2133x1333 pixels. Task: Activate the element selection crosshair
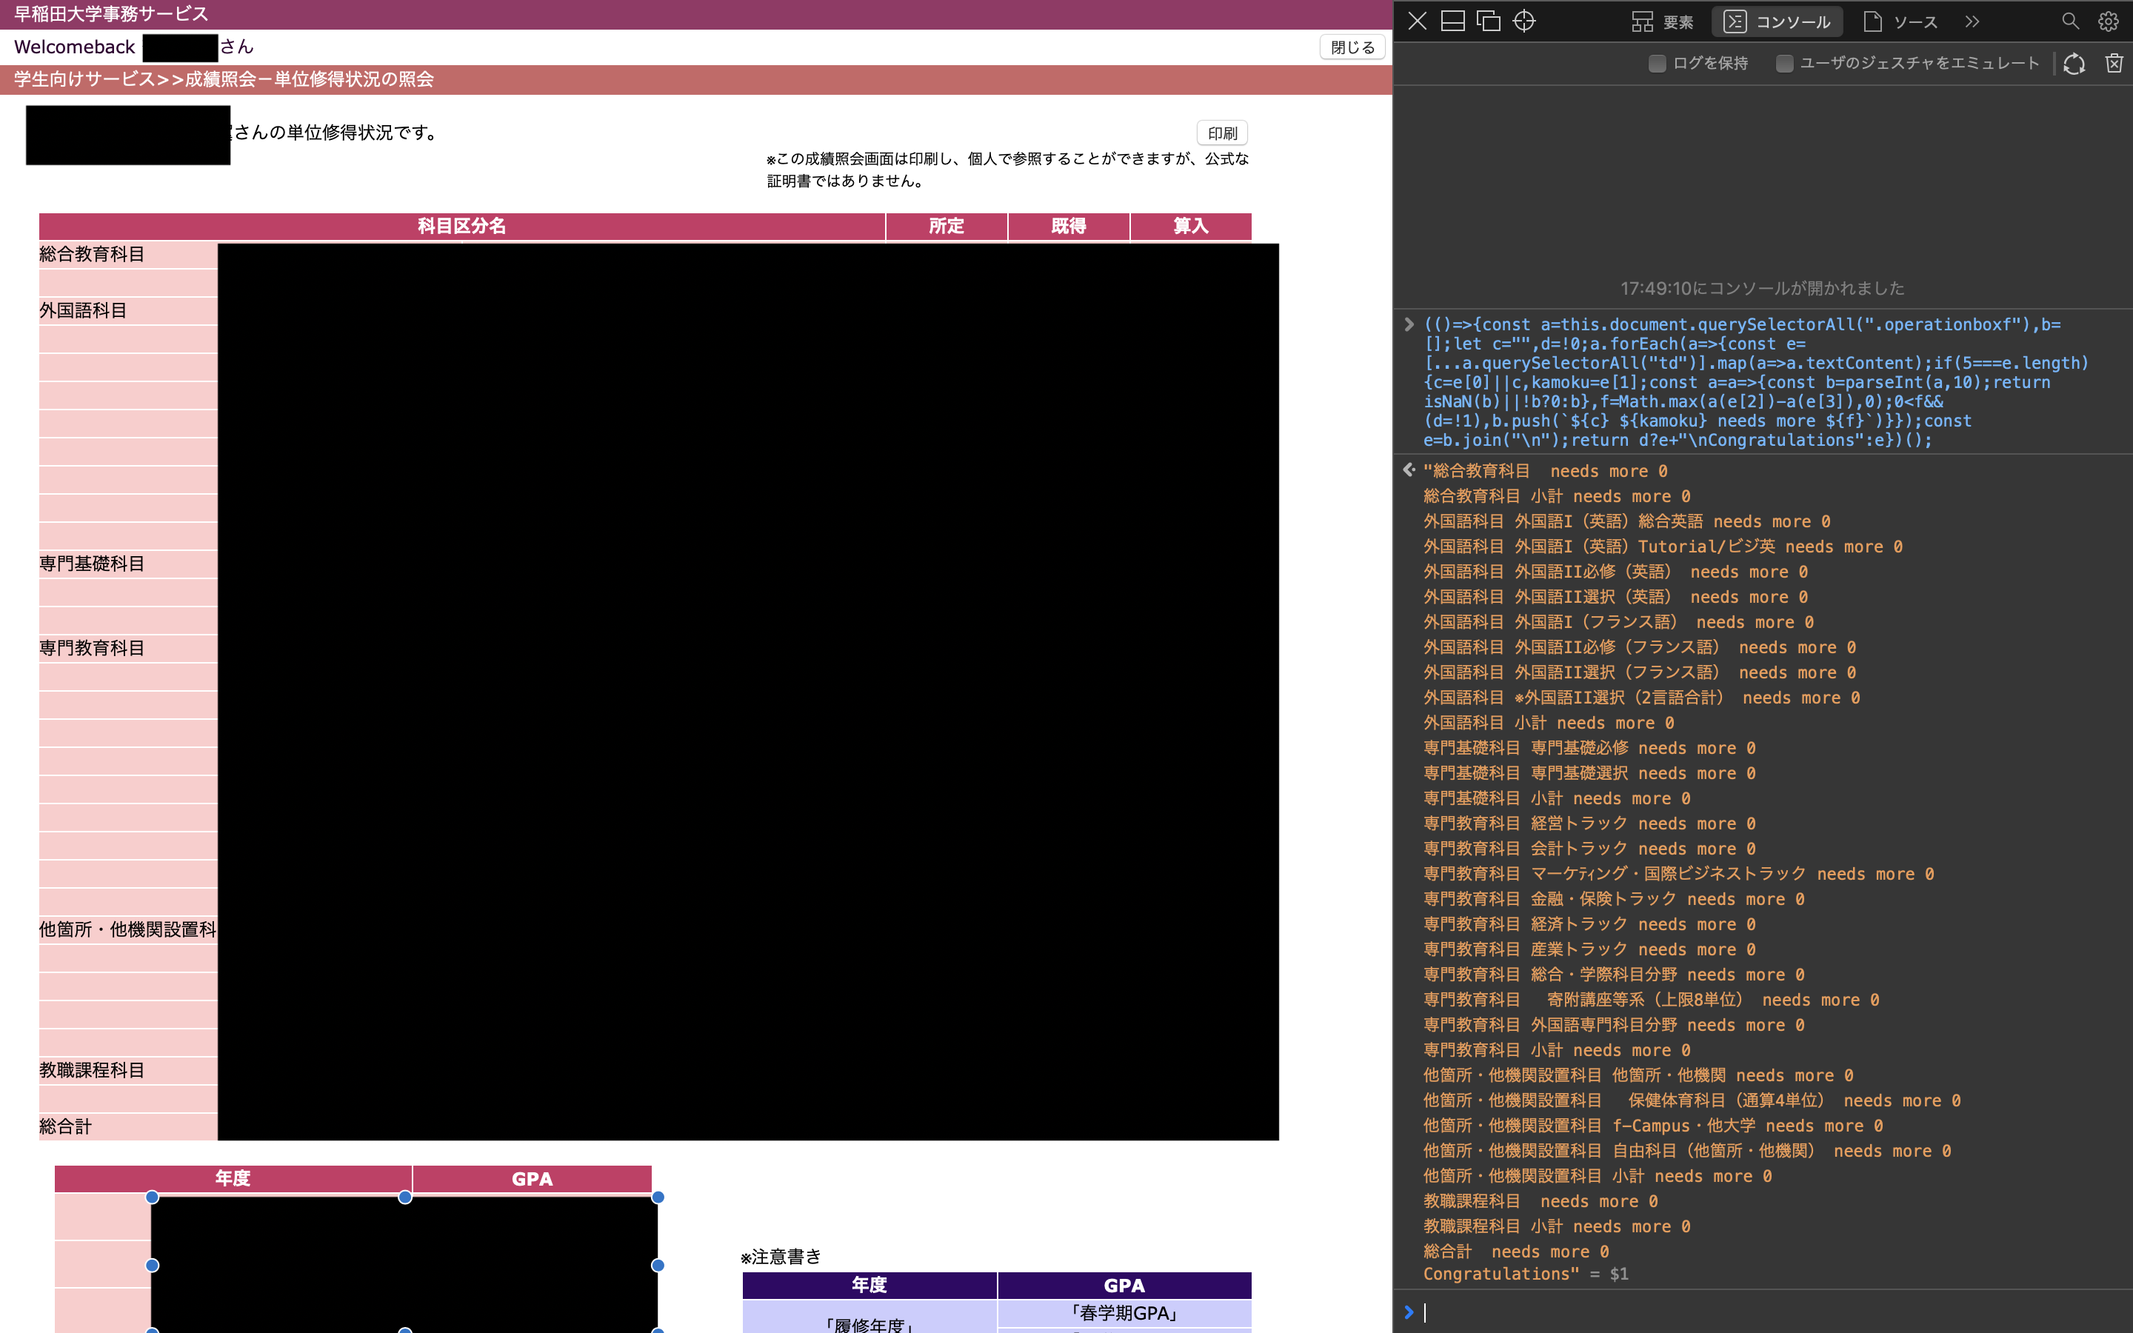click(1524, 21)
